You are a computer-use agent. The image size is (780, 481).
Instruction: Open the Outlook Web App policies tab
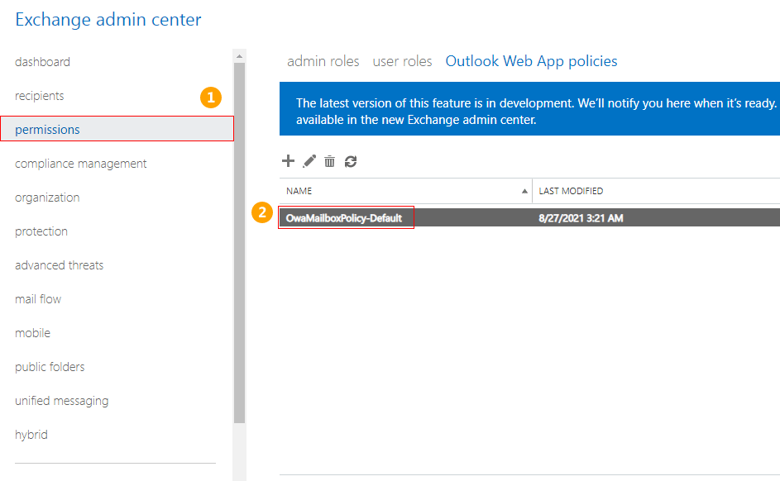point(531,61)
